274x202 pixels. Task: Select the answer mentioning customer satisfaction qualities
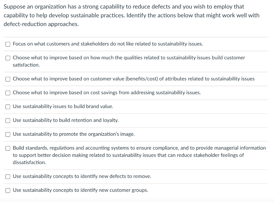(128, 61)
